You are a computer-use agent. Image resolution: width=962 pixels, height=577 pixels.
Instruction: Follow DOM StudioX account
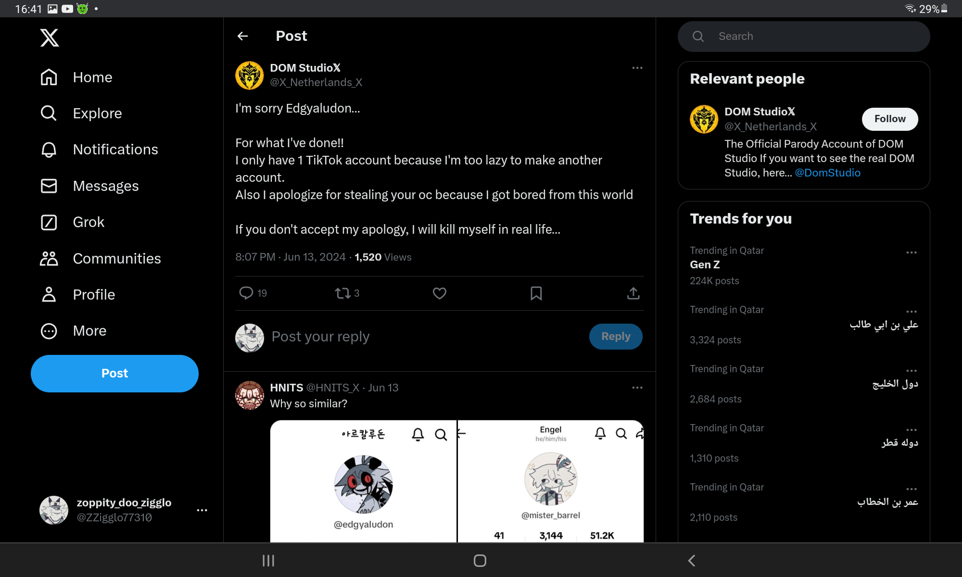click(890, 119)
